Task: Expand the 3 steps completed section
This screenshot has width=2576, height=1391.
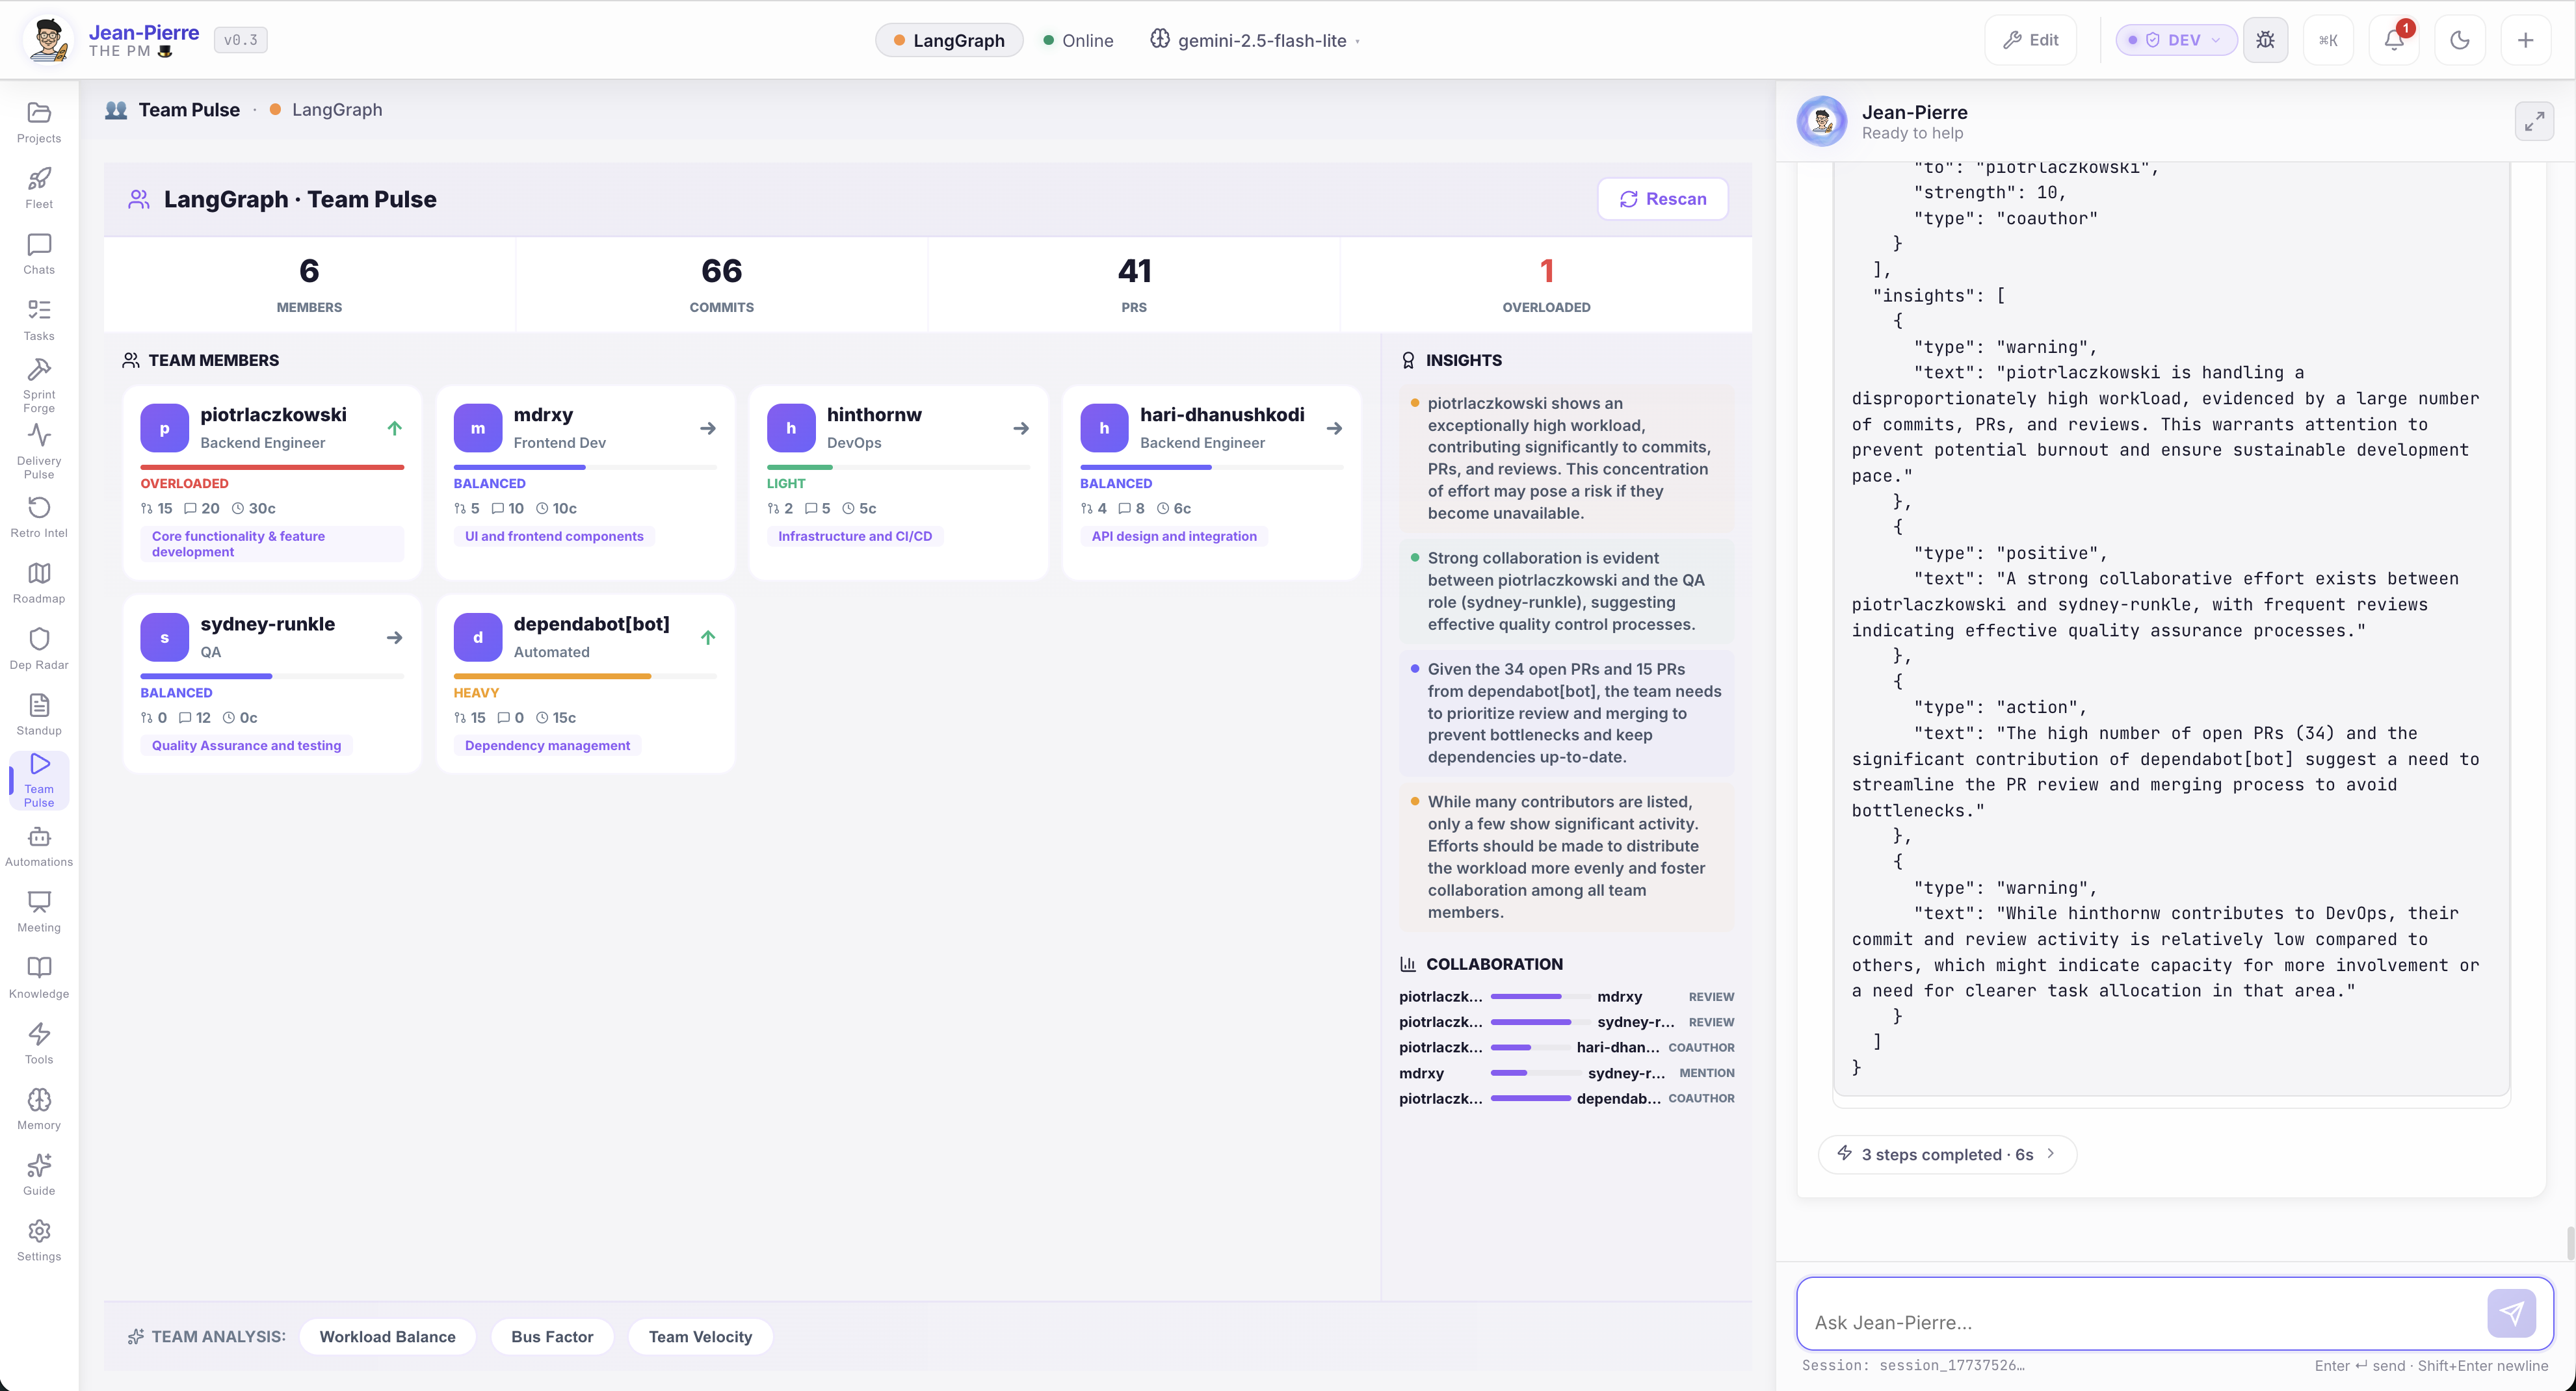Action: (x=1946, y=1154)
